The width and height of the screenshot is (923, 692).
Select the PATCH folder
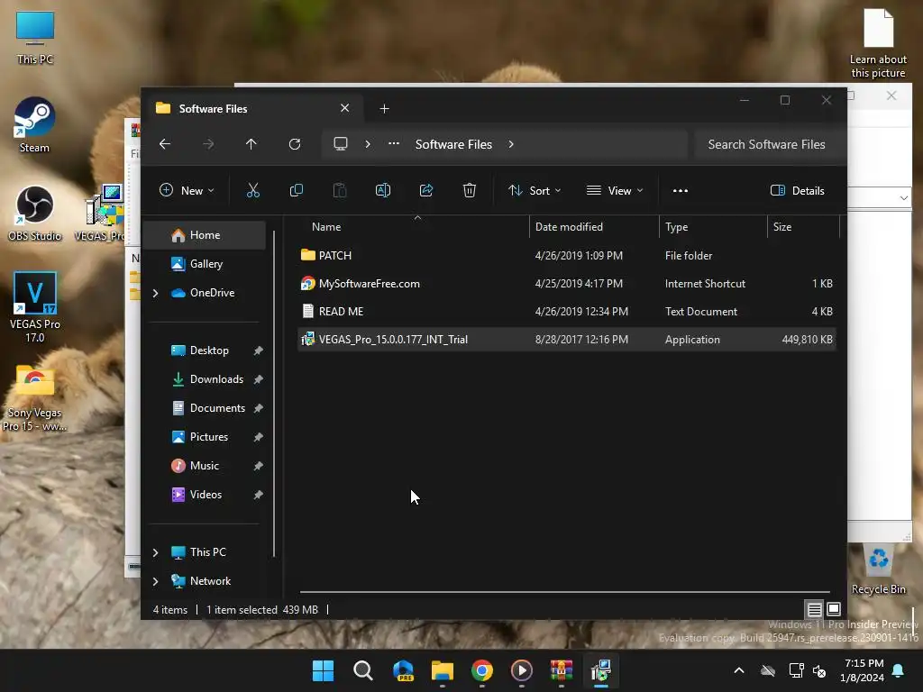[x=567, y=255]
